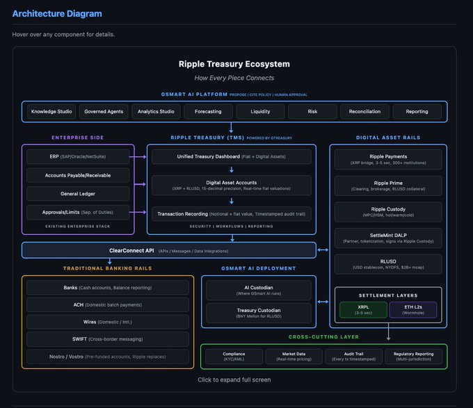473x408 pixels.
Task: Click the SETTLEMENT LAYERS label
Action: click(388, 295)
